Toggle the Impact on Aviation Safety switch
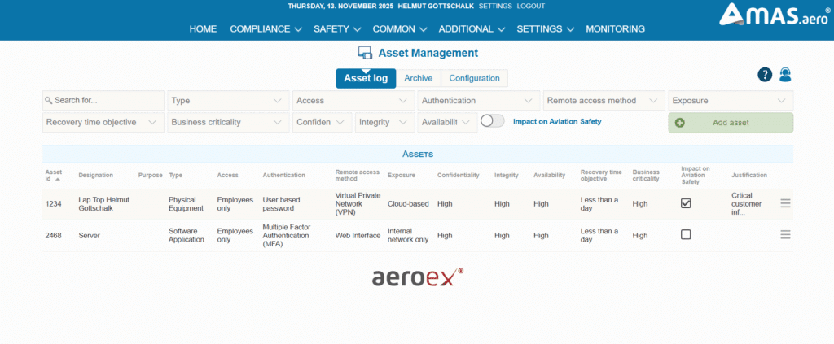The image size is (834, 344). 493,121
